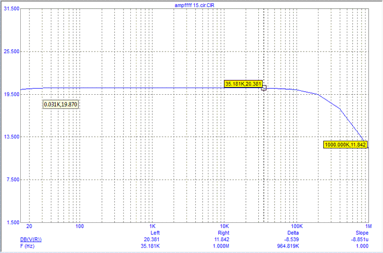Click the Y-axis label 13.500
Screen dimensions: 383x253
pos(11,137)
